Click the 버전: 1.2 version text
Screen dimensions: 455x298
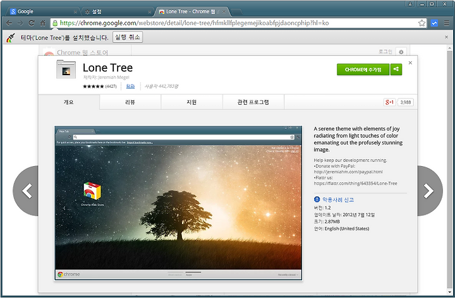coord(322,208)
